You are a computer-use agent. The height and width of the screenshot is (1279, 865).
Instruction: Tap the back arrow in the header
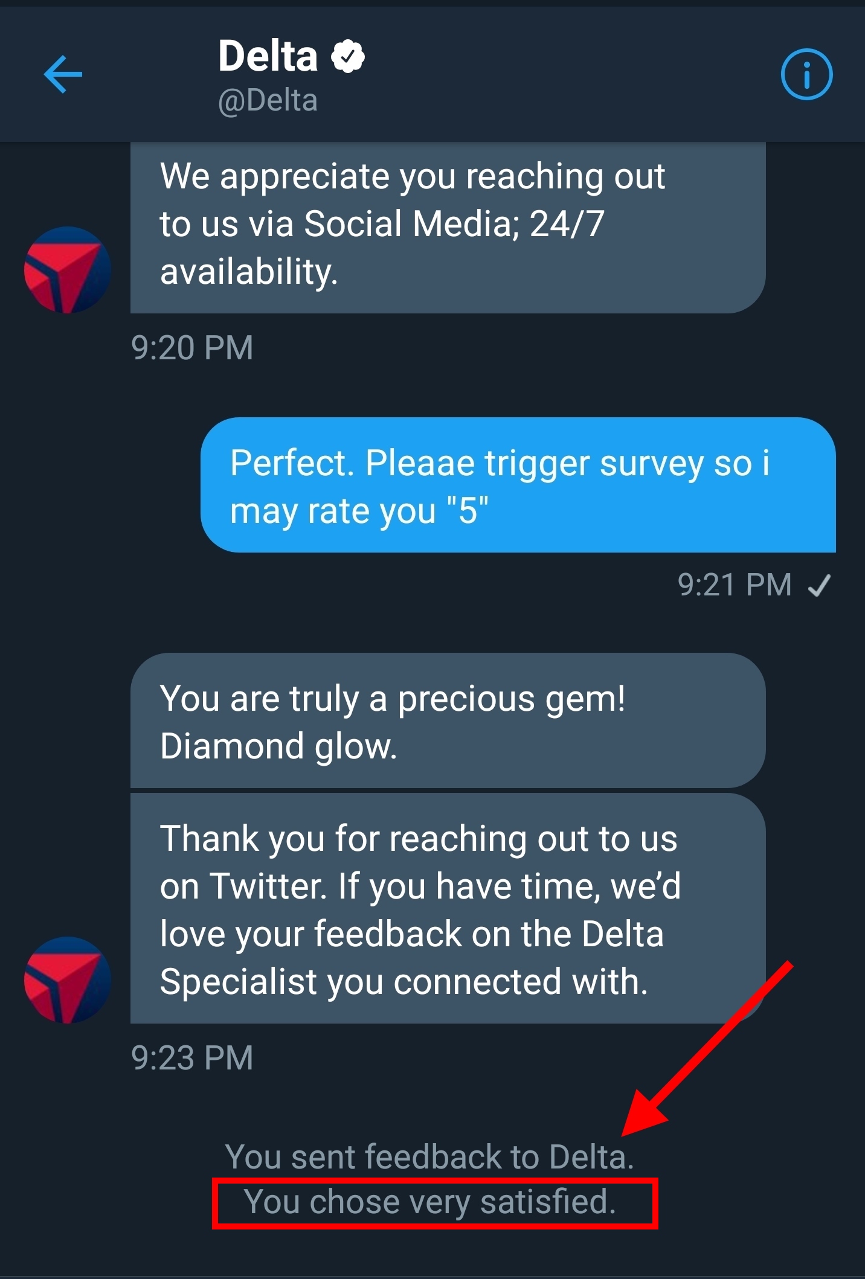[x=63, y=74]
